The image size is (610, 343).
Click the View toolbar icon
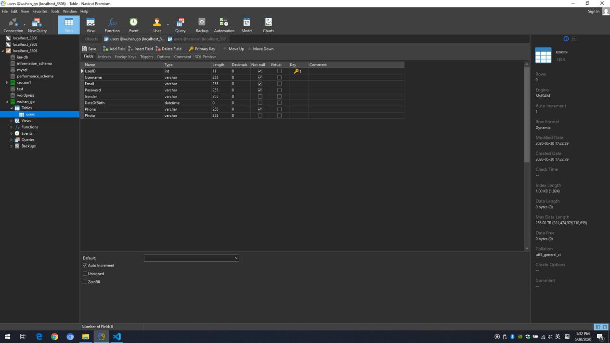pyautogui.click(x=91, y=24)
